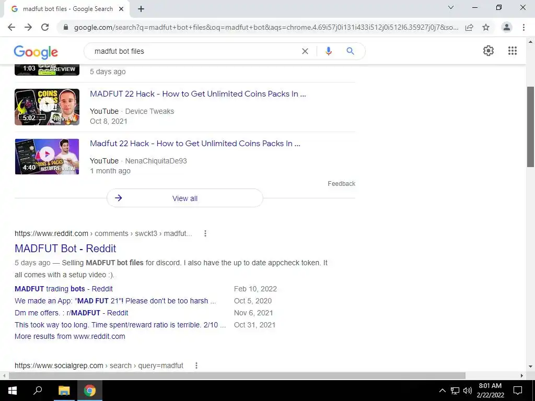
Task: Click the socialgrep.com breadcrumb URL
Action: coord(99,365)
